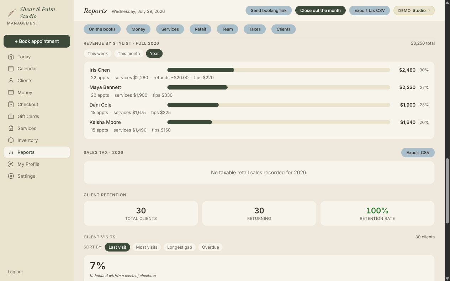
Task: Open Today via its home icon
Action: pos(11,56)
